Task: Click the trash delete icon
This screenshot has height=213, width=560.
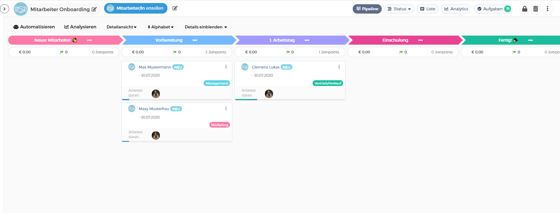Action: pyautogui.click(x=536, y=9)
